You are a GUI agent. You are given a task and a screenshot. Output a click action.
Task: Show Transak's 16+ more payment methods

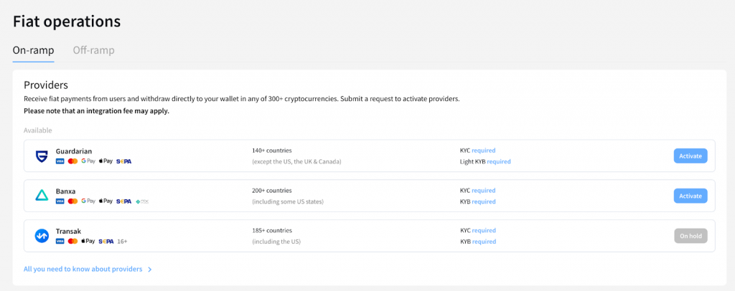click(123, 242)
